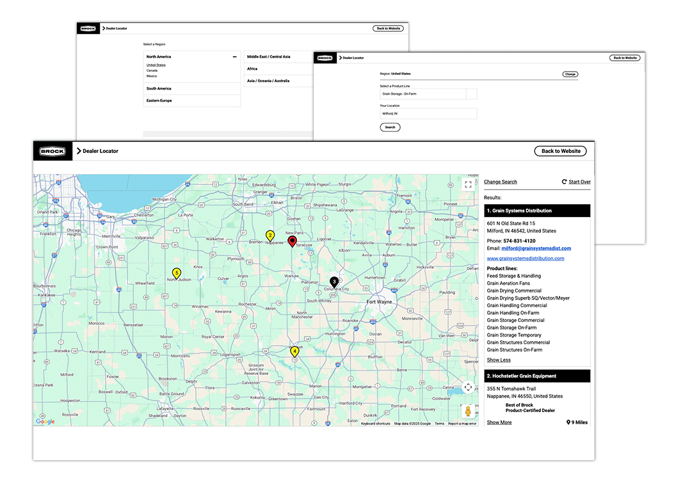
Task: Click the Brock logo beside Dealer Locator
Action: 52,151
